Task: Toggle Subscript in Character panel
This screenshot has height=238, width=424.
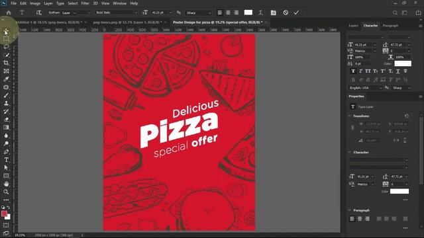Action: [x=390, y=71]
